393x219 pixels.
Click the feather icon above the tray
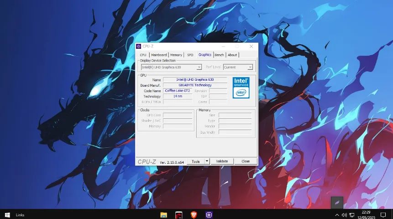(337, 203)
